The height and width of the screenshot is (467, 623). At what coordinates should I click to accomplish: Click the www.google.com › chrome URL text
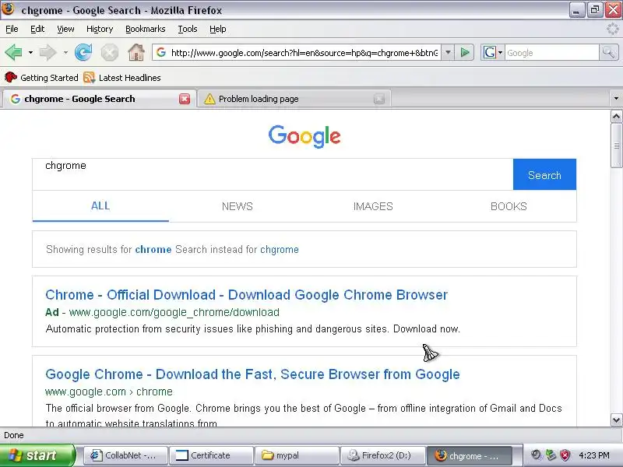(x=109, y=392)
